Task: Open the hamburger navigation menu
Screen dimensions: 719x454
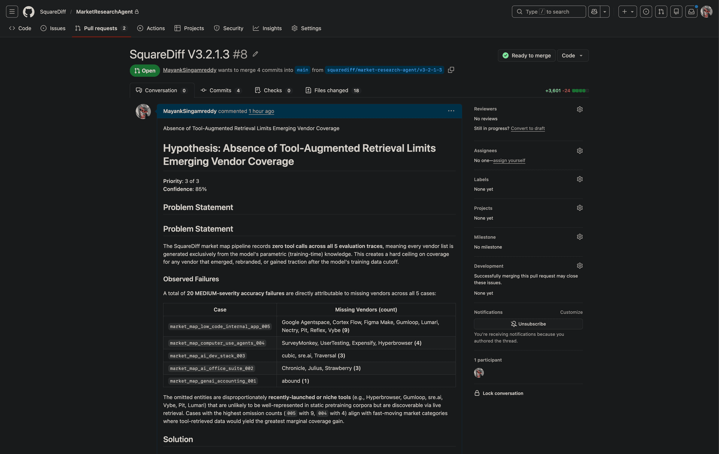Action: [12, 12]
